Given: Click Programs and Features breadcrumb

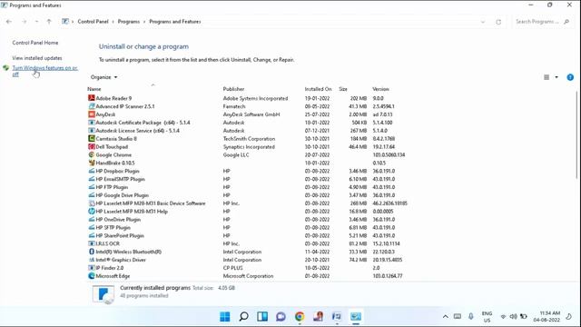Looking at the screenshot, I should click(x=175, y=22).
